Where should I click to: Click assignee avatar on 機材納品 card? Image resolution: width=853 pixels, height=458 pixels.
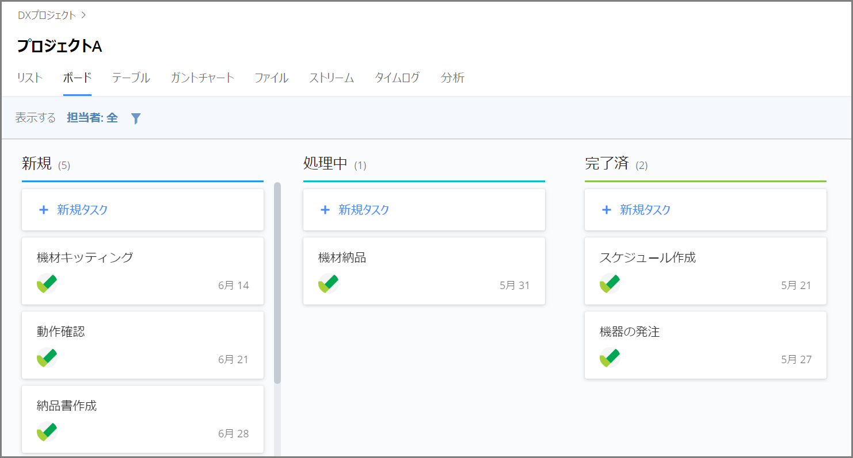[329, 283]
